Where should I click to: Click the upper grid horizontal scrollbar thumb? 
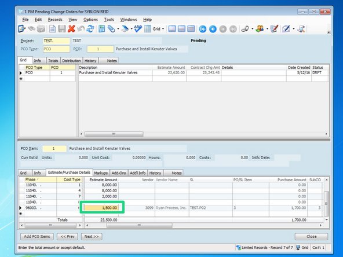[x=114, y=134]
